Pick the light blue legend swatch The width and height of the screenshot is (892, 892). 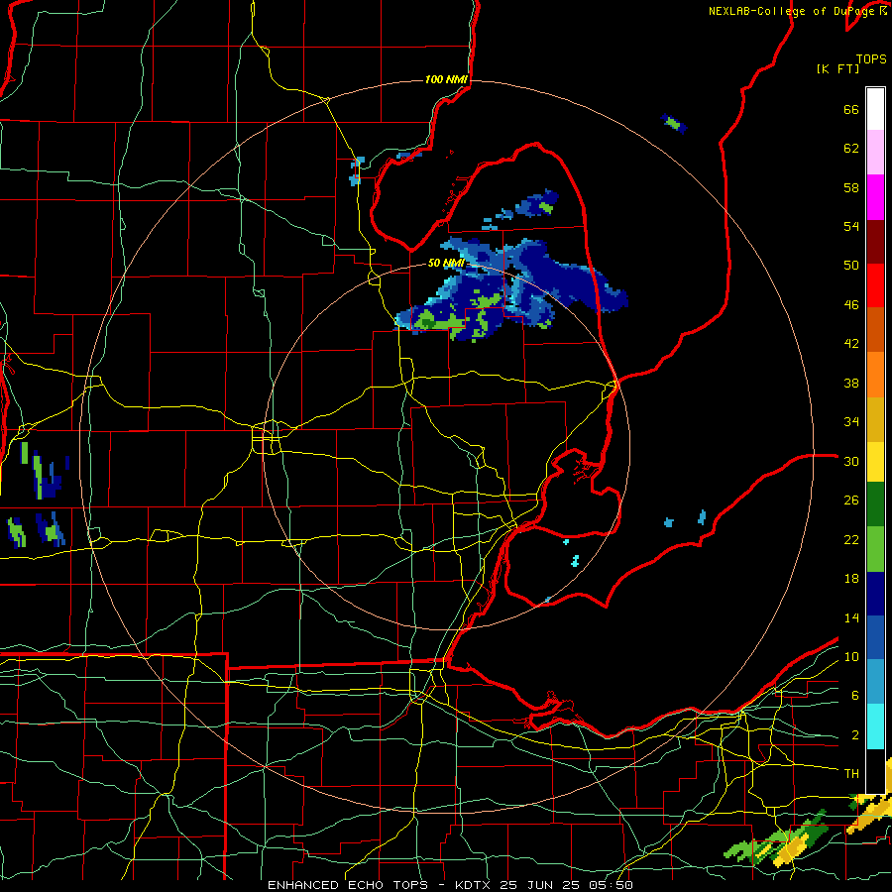(x=875, y=682)
